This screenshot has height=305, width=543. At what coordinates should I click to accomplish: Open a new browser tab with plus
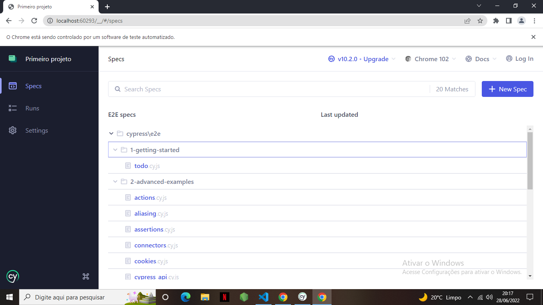107,7
